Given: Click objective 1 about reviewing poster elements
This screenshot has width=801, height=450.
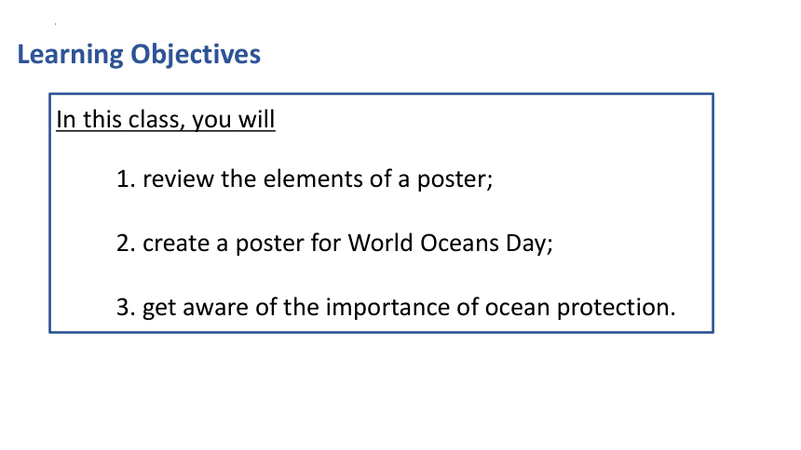Looking at the screenshot, I should point(305,179).
